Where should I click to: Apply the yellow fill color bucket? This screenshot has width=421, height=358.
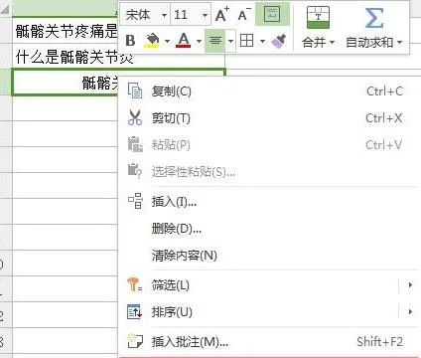coord(152,41)
